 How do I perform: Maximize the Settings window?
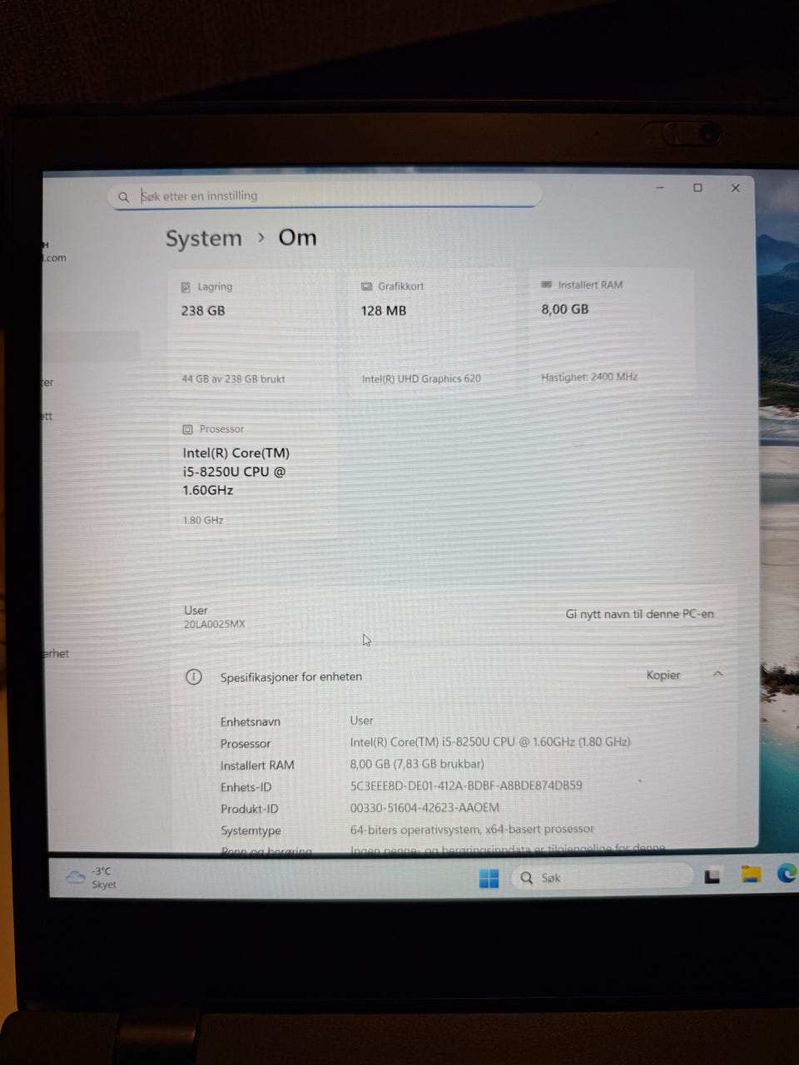click(x=697, y=188)
